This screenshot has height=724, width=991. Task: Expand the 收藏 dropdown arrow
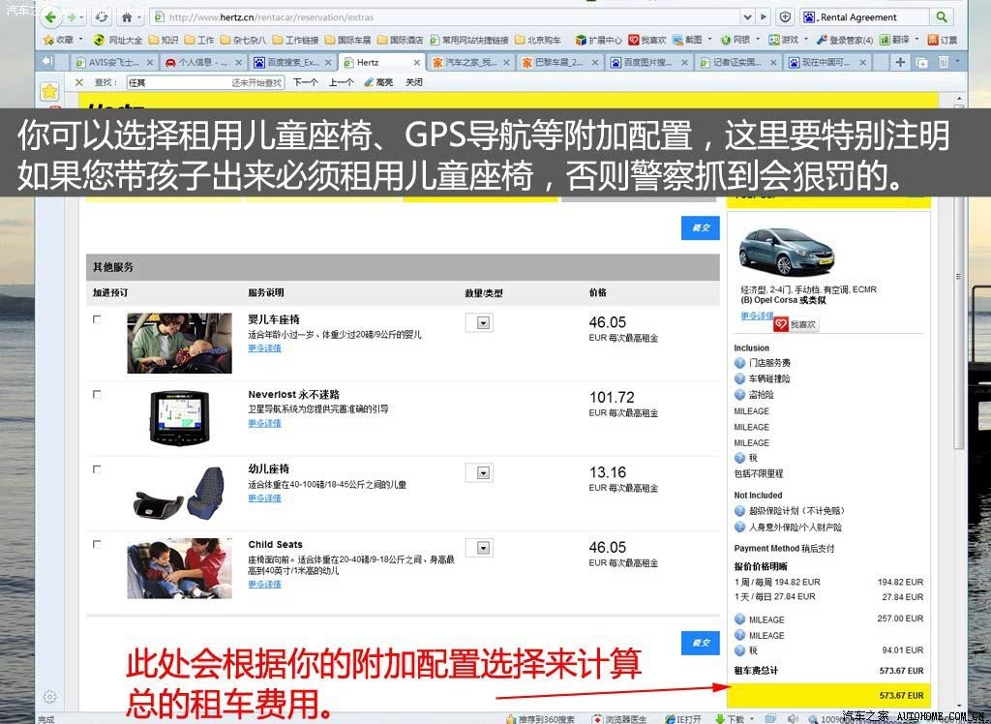pos(81,40)
